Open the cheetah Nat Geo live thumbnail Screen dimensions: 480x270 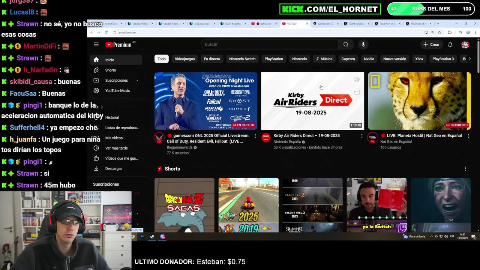point(419,101)
